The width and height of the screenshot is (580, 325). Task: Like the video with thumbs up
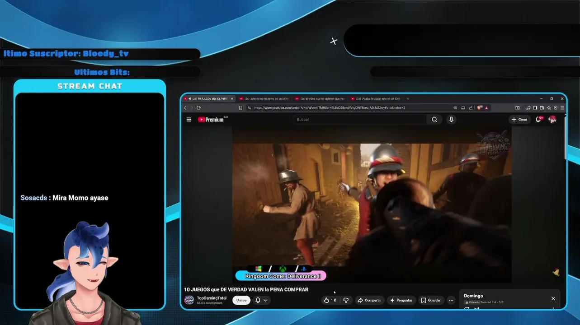[330, 300]
